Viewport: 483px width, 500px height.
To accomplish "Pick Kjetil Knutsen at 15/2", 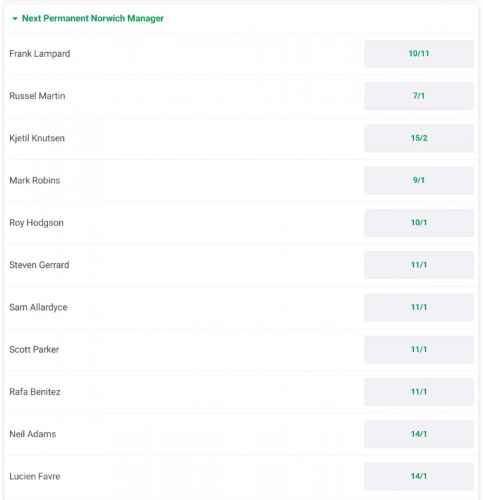I will coord(418,138).
